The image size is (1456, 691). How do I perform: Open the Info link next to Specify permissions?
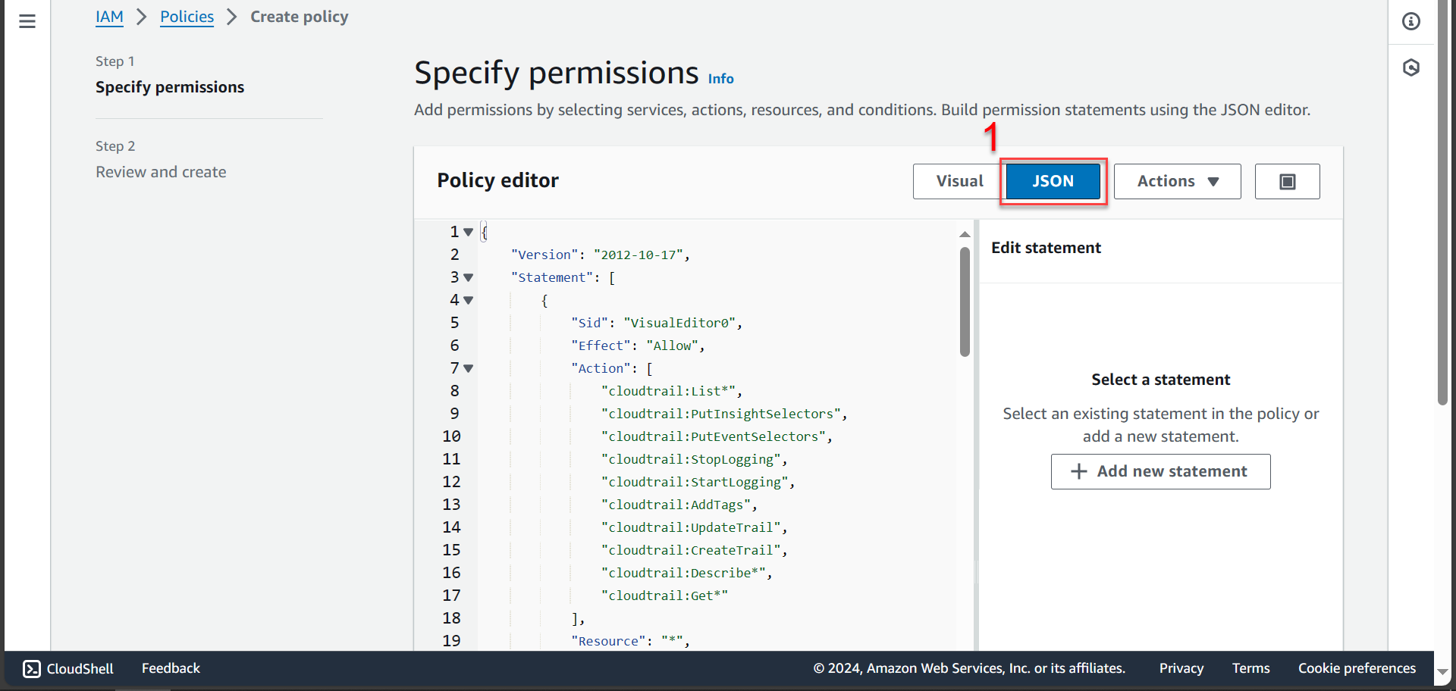click(x=720, y=79)
